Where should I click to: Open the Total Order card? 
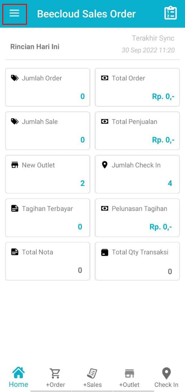click(x=137, y=87)
